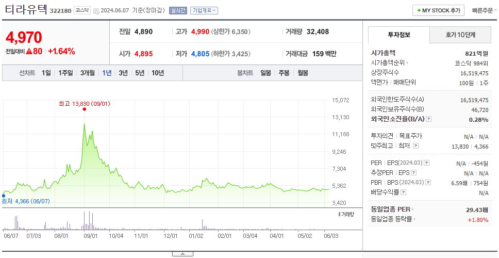Select the 1주일 line chart period
Screen dimensions: 499x258
(x=65, y=73)
